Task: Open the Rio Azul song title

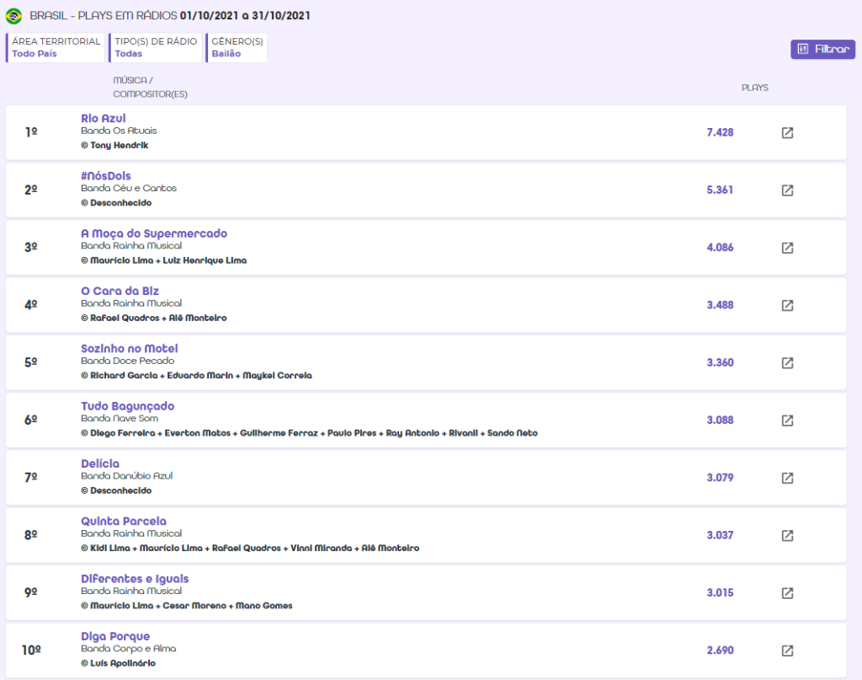Action: click(103, 119)
